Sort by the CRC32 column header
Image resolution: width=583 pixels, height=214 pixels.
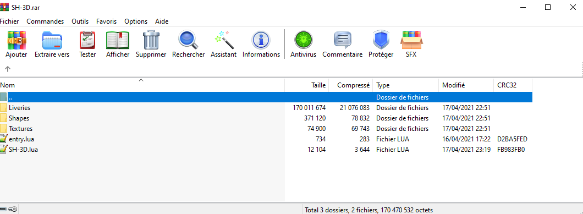point(513,85)
